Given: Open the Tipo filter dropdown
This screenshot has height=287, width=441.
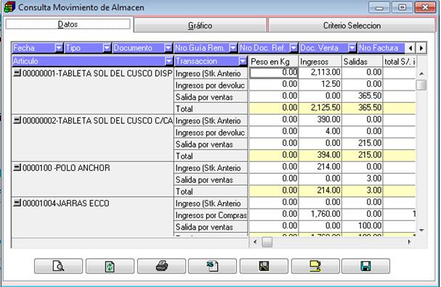Looking at the screenshot, I should (107, 48).
